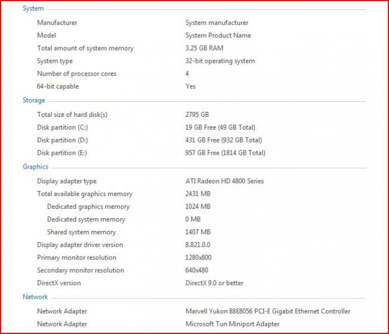Screen dimensions: 389x334
Task: Click ATI Radeon HD 4800 Series text
Action: pyautogui.click(x=224, y=181)
